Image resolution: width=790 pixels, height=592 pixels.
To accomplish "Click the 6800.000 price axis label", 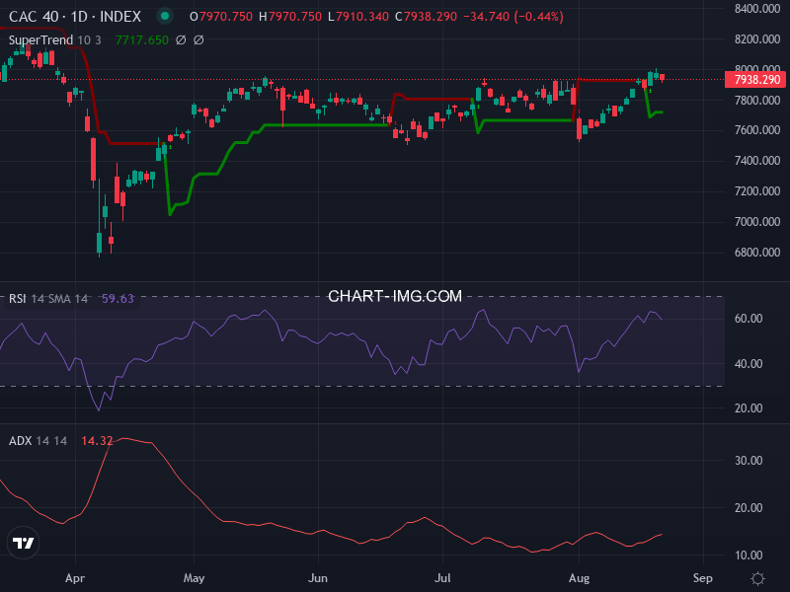I will (757, 253).
